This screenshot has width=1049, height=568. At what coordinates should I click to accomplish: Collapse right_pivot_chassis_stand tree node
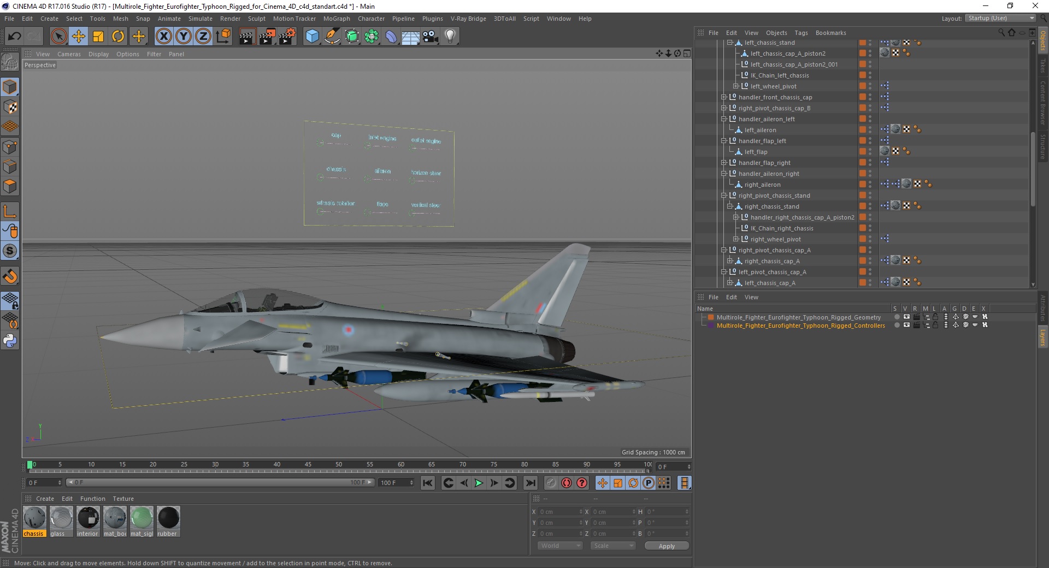723,196
